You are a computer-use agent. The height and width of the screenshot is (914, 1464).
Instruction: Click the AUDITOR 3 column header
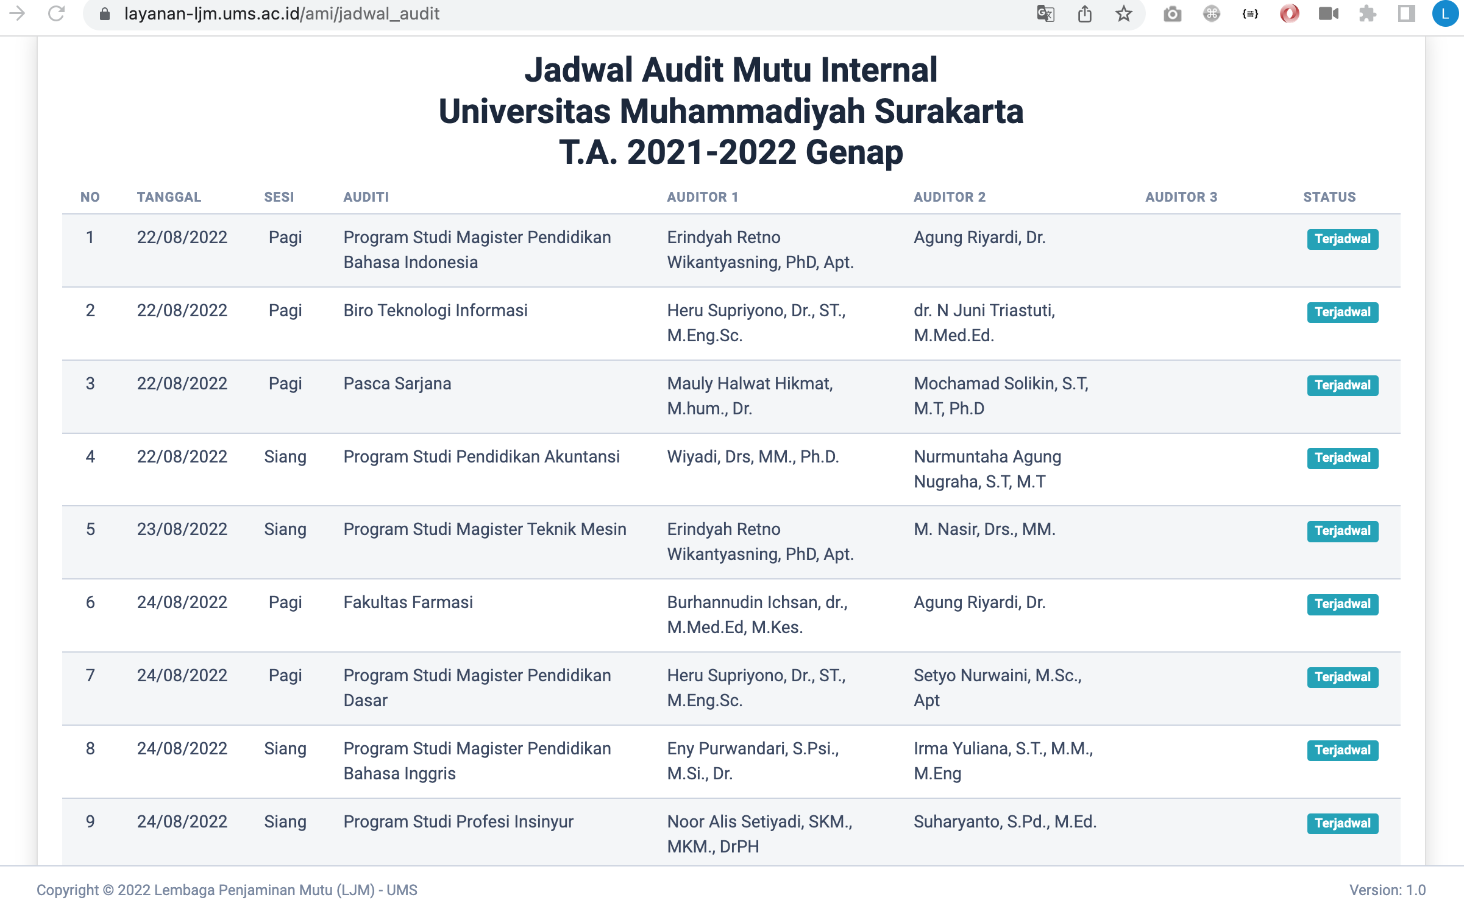click(x=1181, y=197)
